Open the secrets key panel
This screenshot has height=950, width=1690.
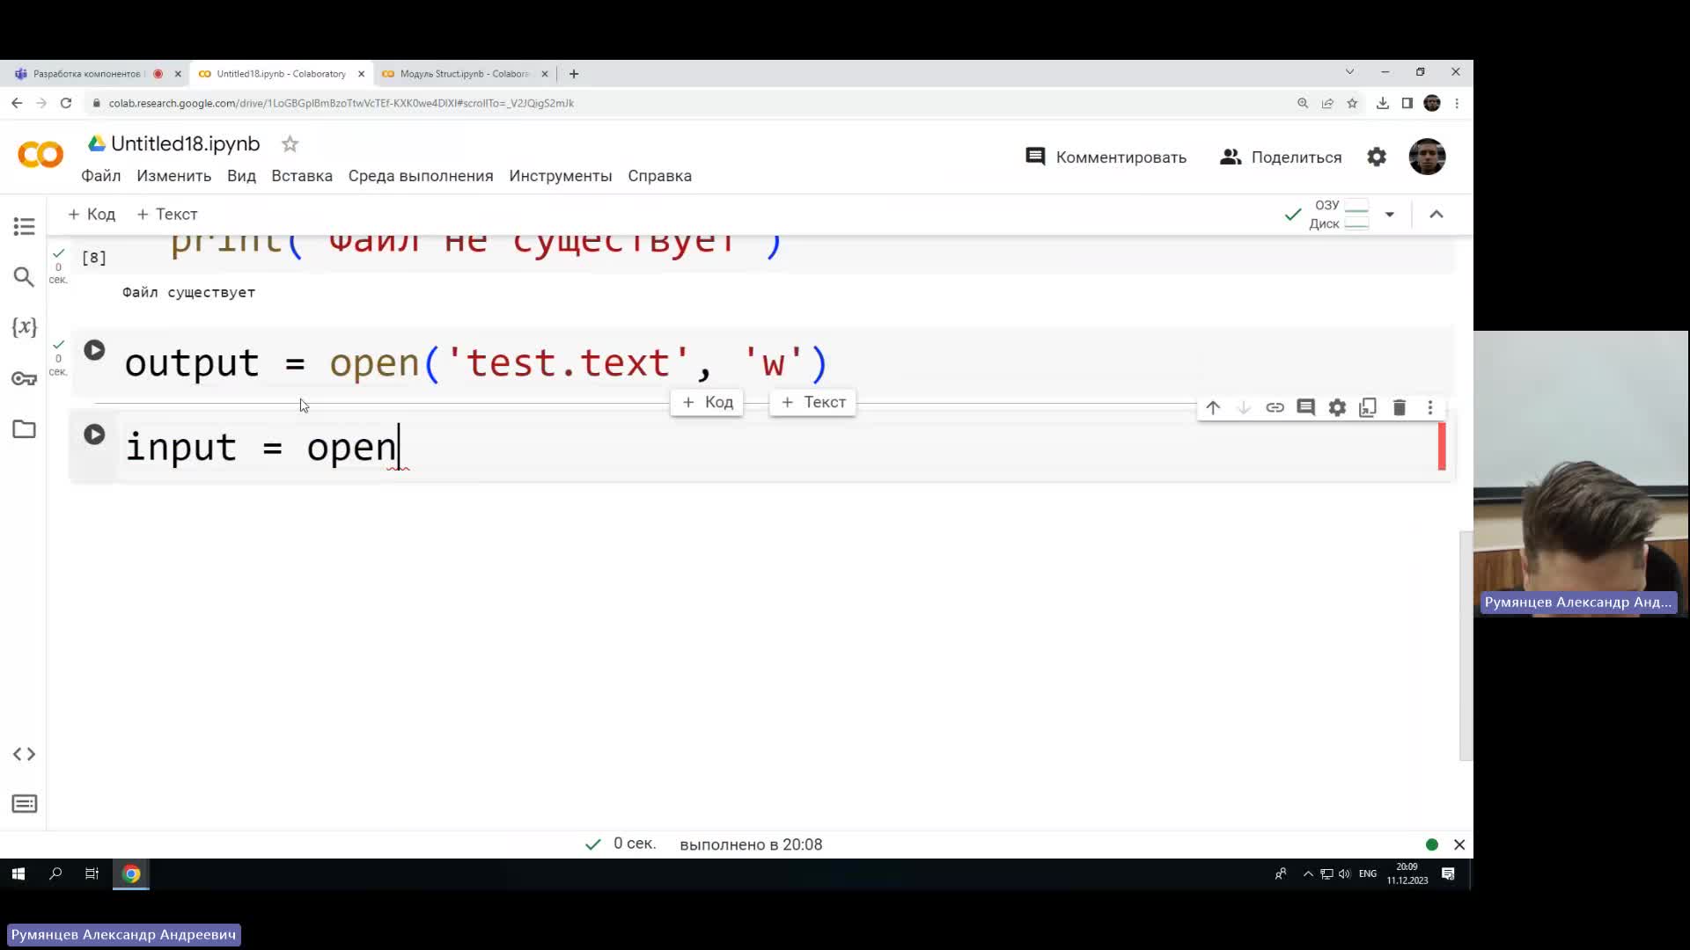tap(24, 378)
